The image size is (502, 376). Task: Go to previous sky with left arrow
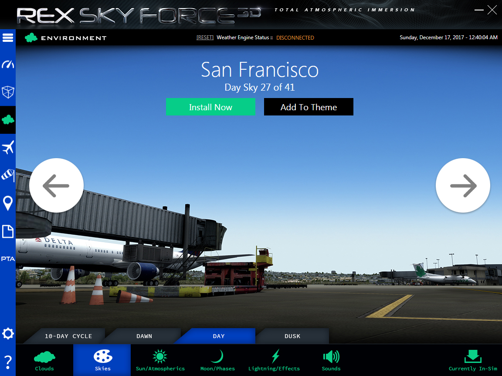coord(56,185)
